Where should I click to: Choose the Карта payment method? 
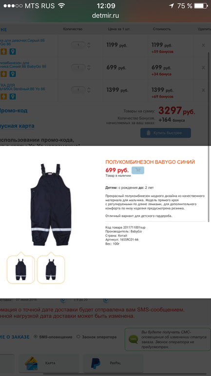pyautogui.click(x=49, y=363)
